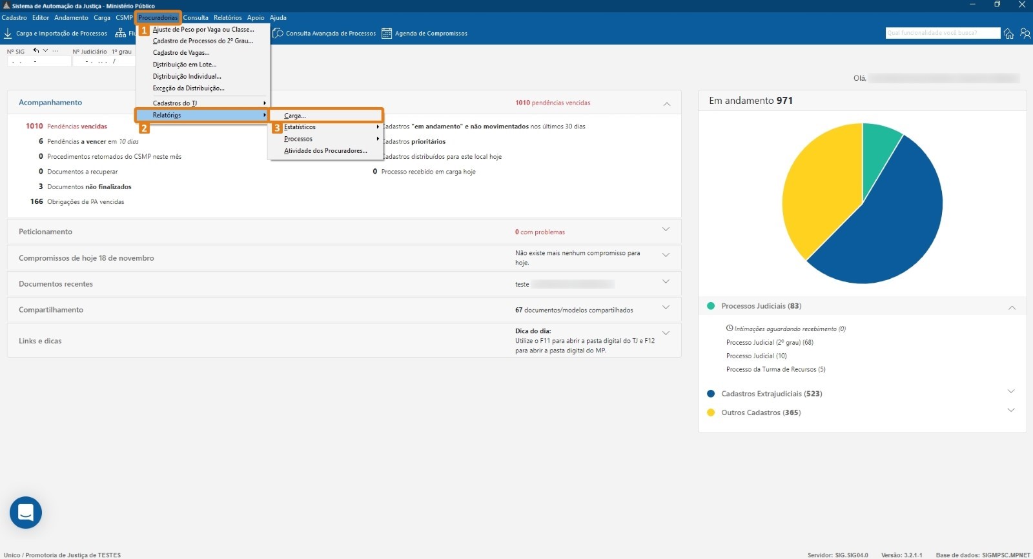The image size is (1033, 559).
Task: Open the Relatórios menu in the menu bar
Action: coord(228,17)
